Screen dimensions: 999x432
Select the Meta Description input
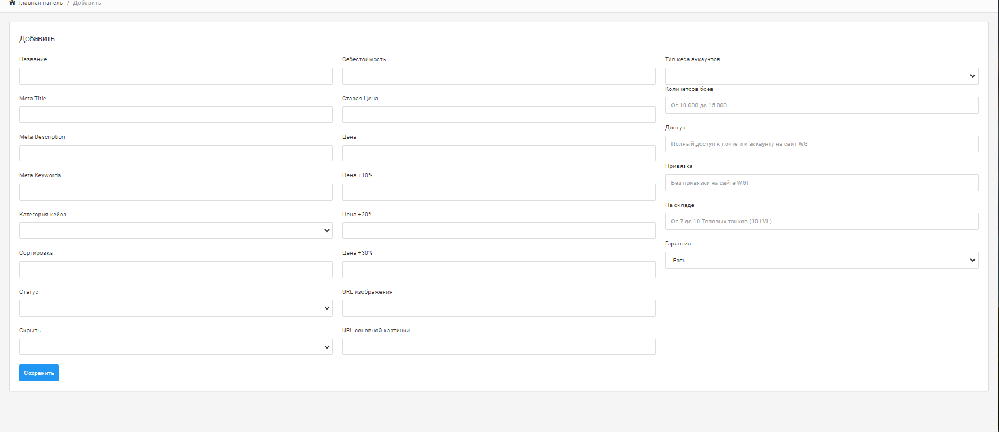coord(175,153)
